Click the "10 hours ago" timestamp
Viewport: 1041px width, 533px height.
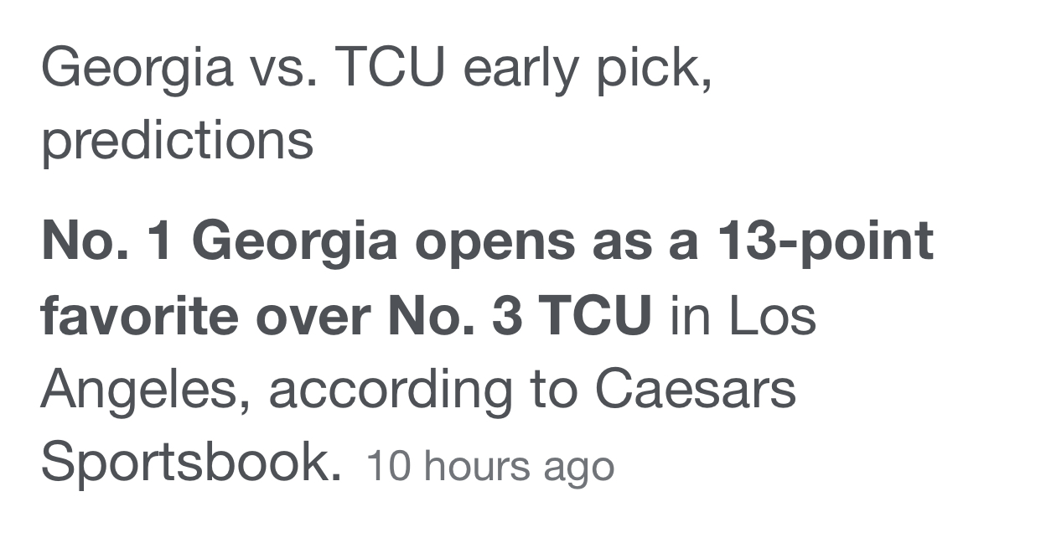(490, 466)
